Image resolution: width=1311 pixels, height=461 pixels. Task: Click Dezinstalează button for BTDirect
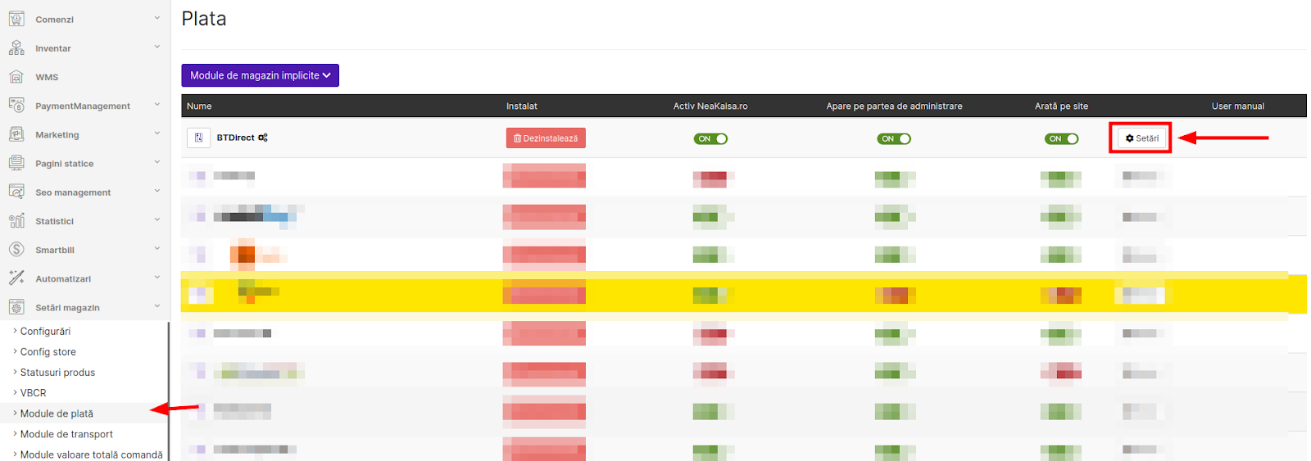[x=546, y=138]
